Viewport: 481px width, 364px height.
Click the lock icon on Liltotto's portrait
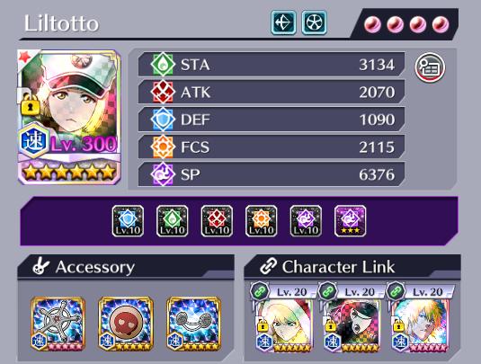[30, 104]
